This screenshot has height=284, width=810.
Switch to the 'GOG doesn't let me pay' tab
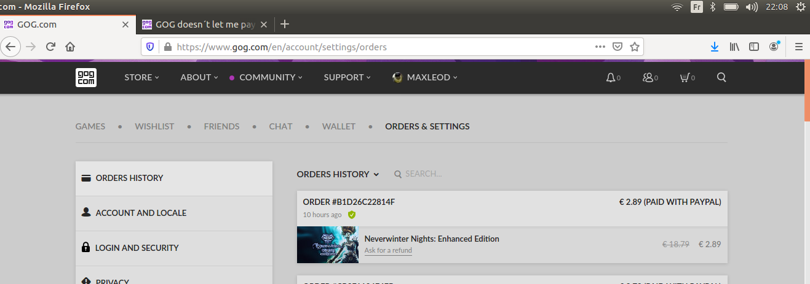204,25
